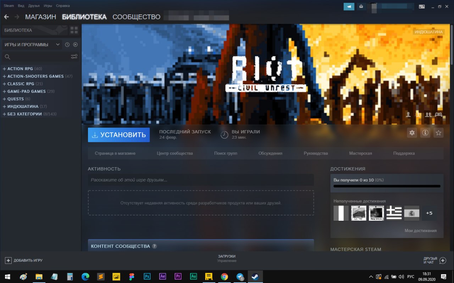Click the ИНДЮШАТИНА collection tag on banner

click(429, 32)
